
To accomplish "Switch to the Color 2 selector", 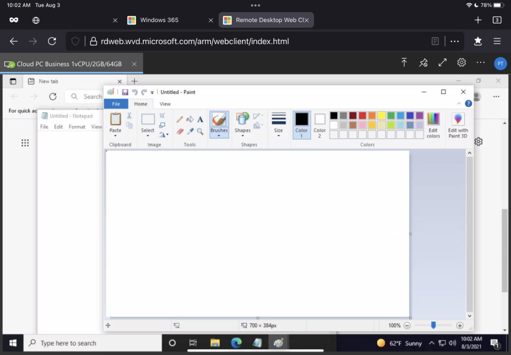I will 320,125.
